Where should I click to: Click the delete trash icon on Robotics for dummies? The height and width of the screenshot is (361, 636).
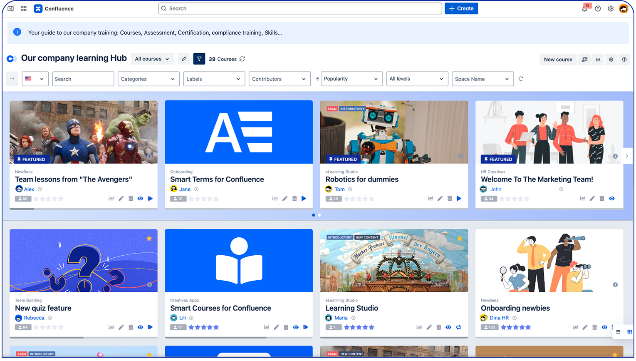(x=450, y=199)
